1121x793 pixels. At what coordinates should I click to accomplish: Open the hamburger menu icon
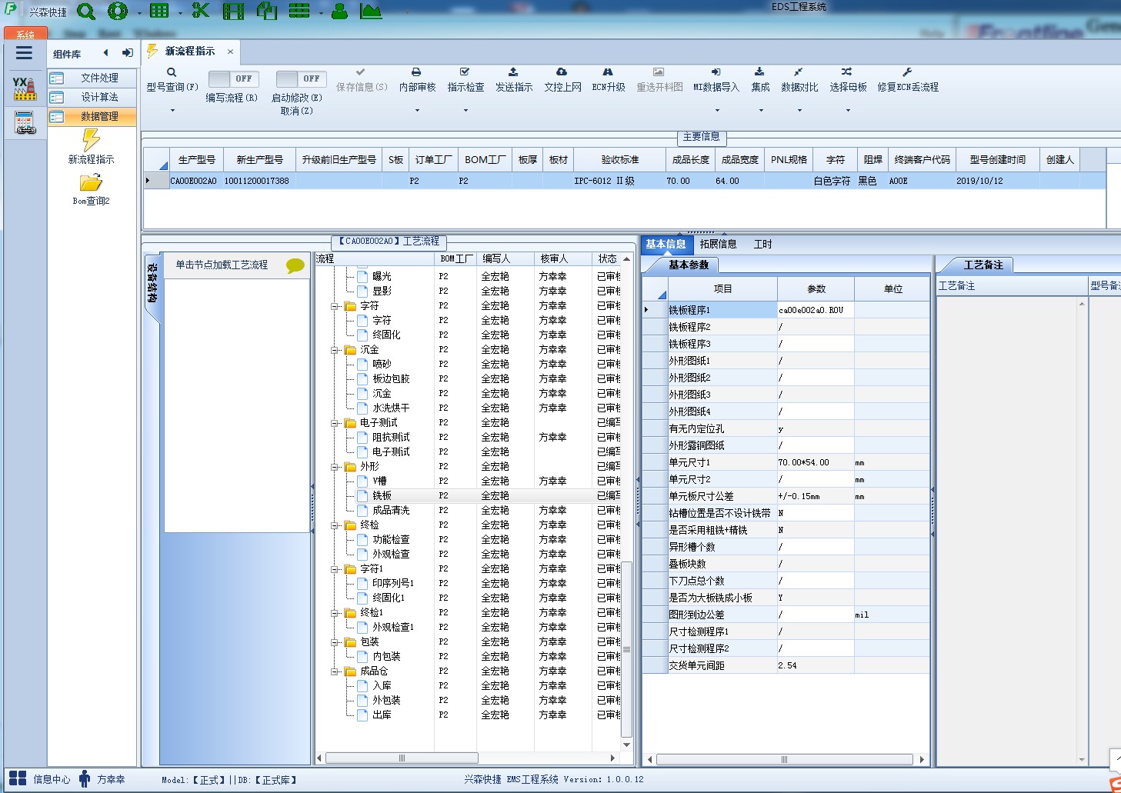tap(24, 53)
